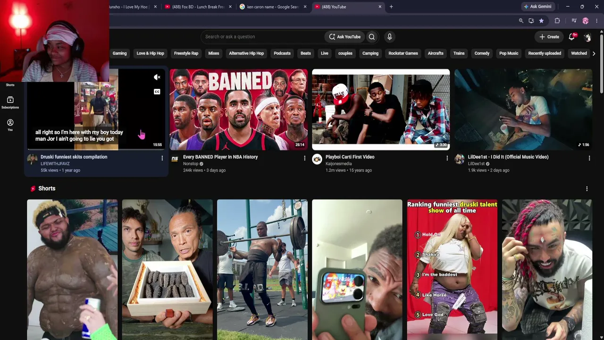Play the Ranking funniest druski talent show Short
Viewport: 604px width, 340px height.
[452, 270]
